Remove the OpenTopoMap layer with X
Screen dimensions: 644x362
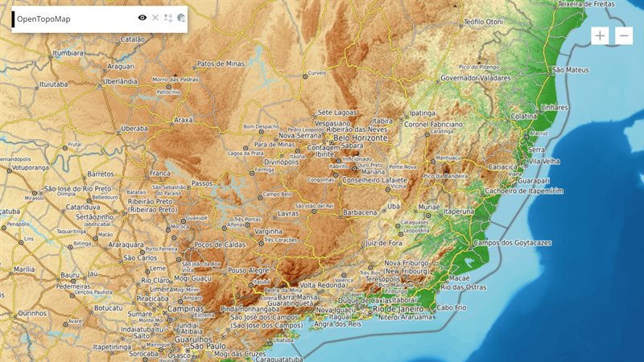point(155,18)
